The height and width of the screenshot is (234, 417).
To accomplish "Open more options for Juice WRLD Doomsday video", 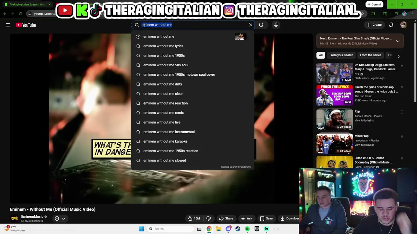I will click(402, 159).
